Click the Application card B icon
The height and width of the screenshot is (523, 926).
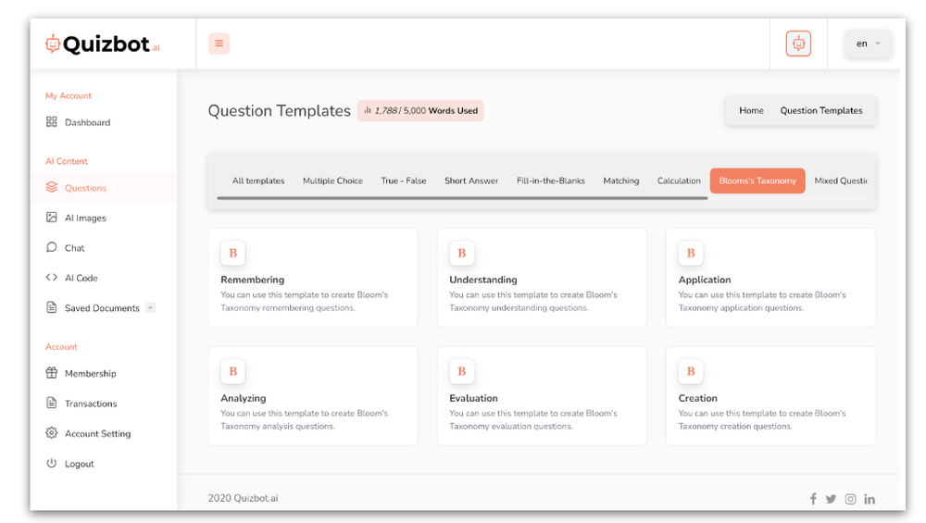pos(691,254)
